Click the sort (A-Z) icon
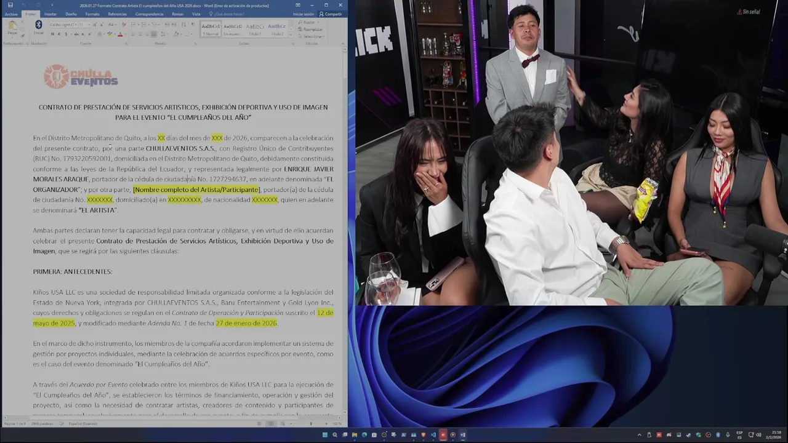Image resolution: width=788 pixels, height=443 pixels. coord(183,24)
